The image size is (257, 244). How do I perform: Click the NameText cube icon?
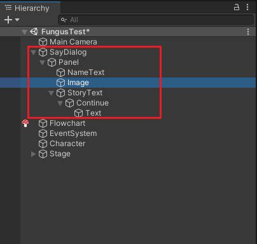[x=60, y=72]
